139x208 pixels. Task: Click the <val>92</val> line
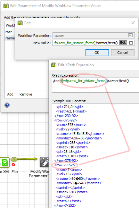coord(68,129)
